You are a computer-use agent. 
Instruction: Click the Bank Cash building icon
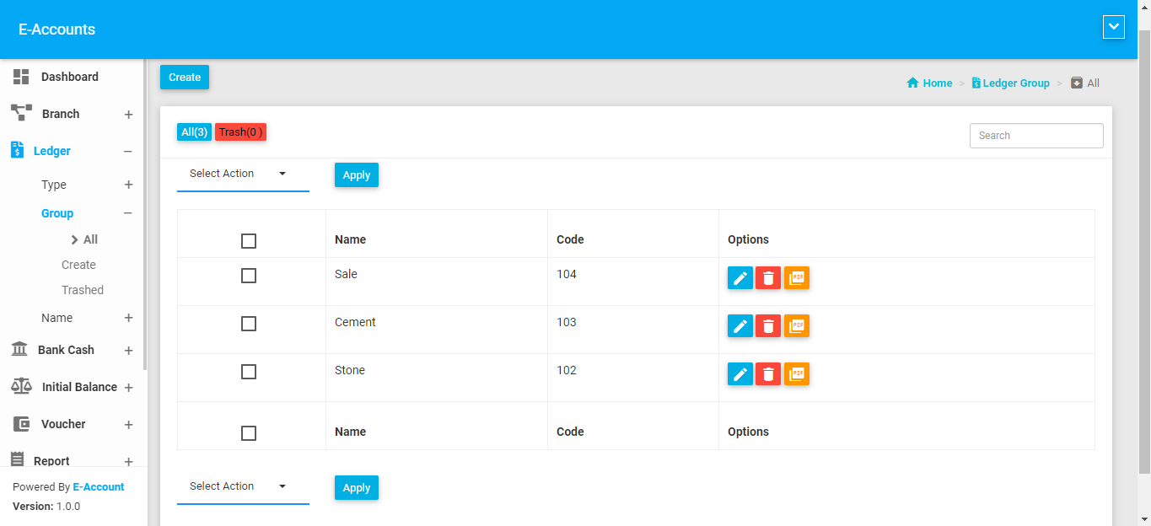click(x=19, y=350)
